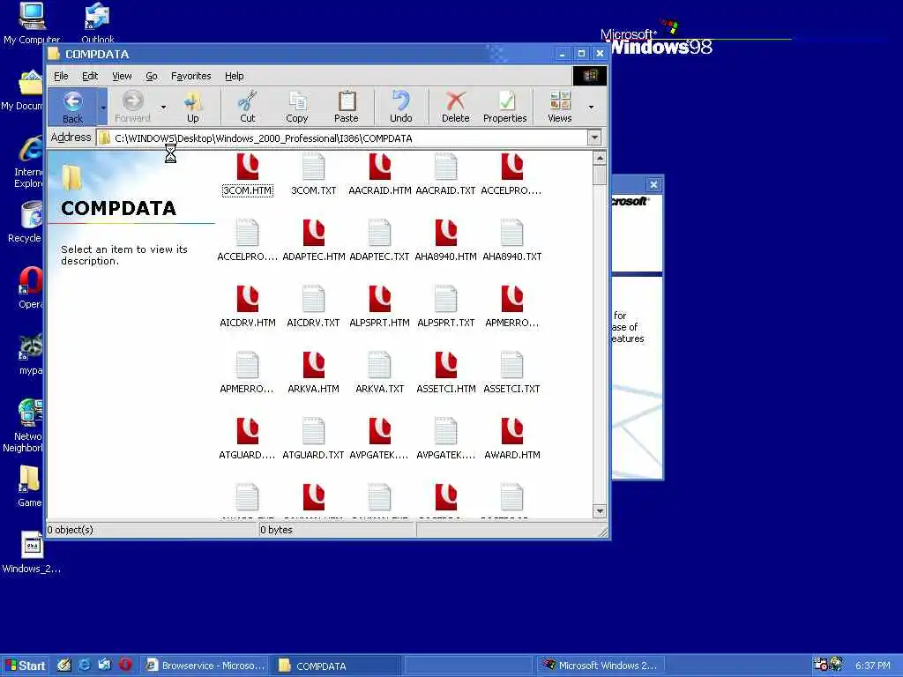The width and height of the screenshot is (903, 677).
Task: Click the Start button
Action: click(x=25, y=666)
